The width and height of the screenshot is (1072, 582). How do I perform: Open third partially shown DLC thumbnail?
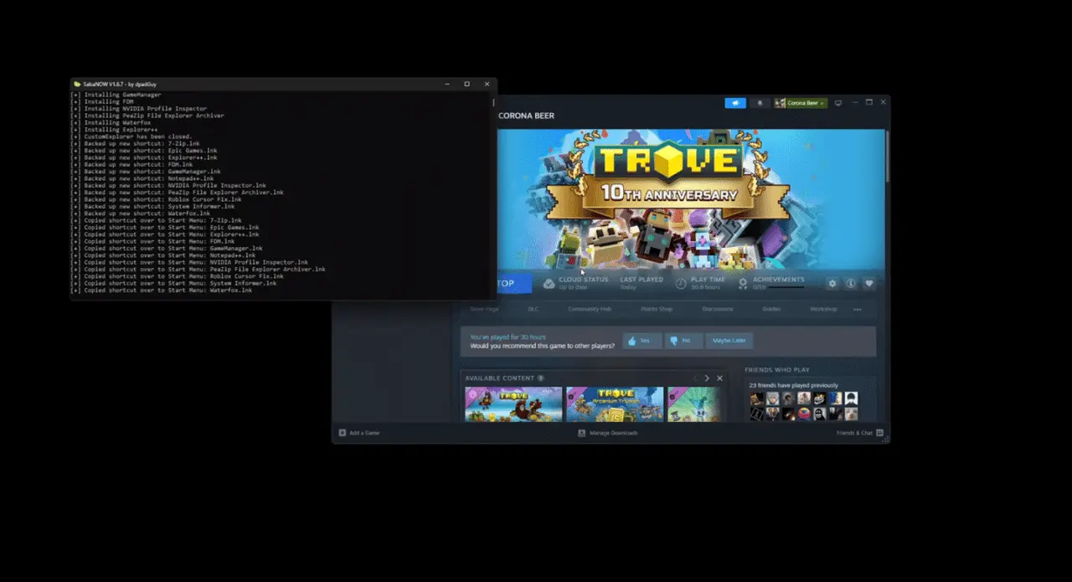[x=693, y=404]
